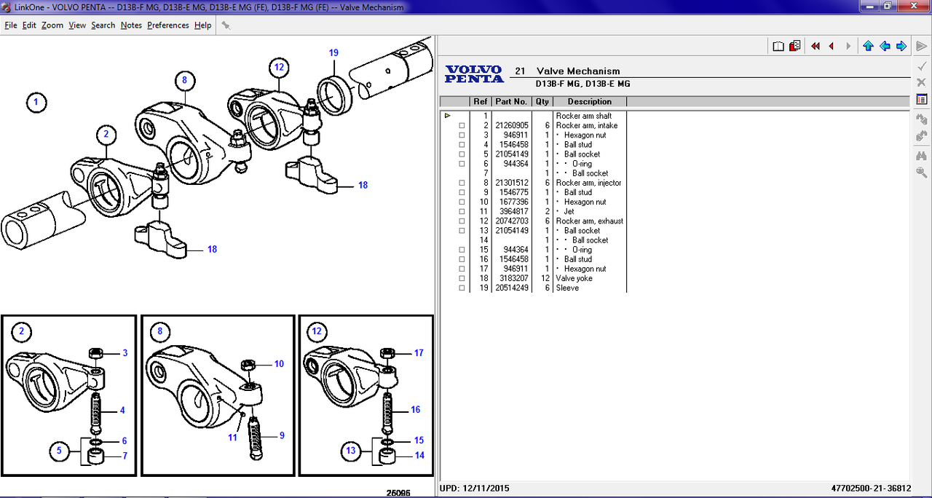Viewport: 932px width, 498px height.
Task: Click the Volvo Penta logo
Action: (474, 74)
